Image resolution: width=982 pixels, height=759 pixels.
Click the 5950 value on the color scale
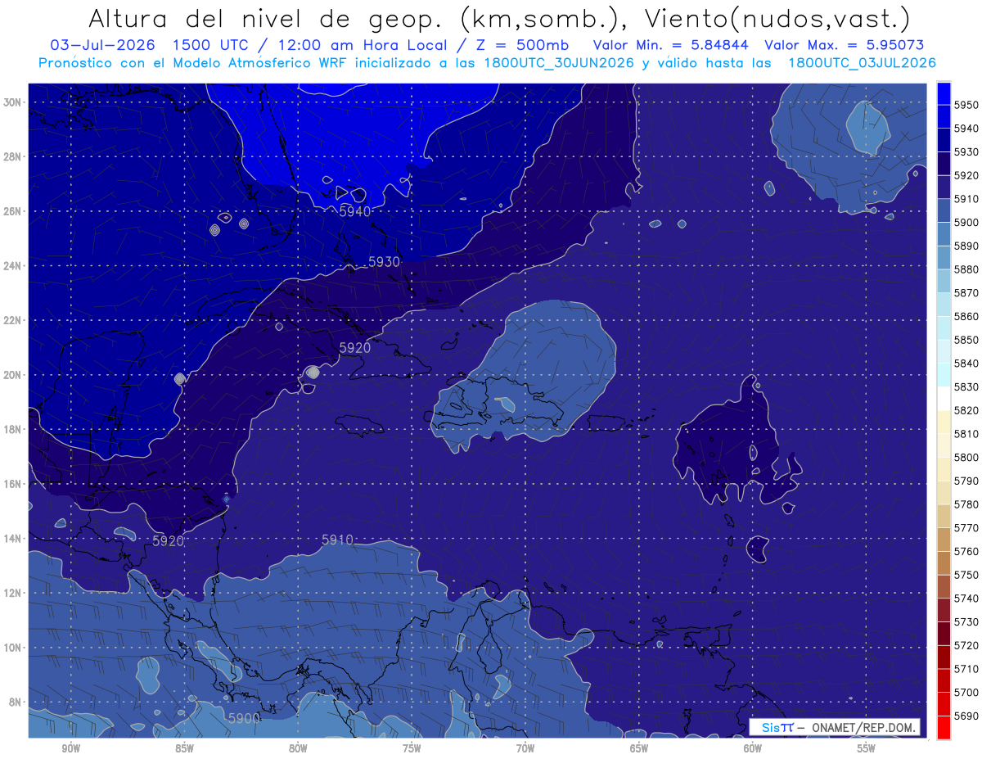point(966,105)
